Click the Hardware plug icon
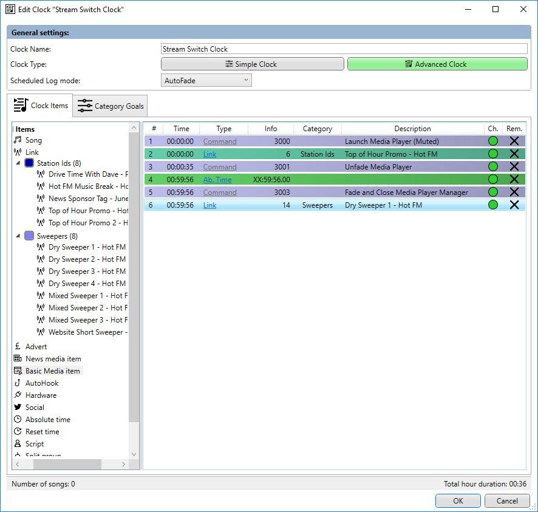538x512 pixels. 18,395
